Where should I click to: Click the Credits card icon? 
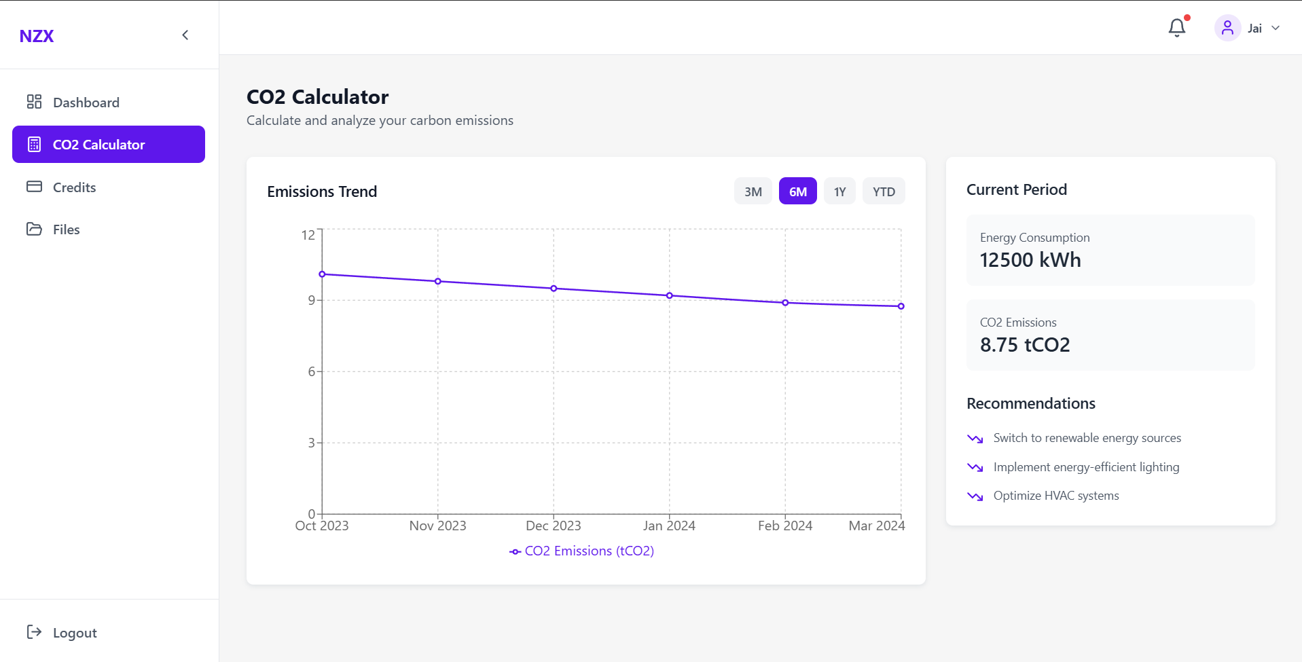coord(34,187)
